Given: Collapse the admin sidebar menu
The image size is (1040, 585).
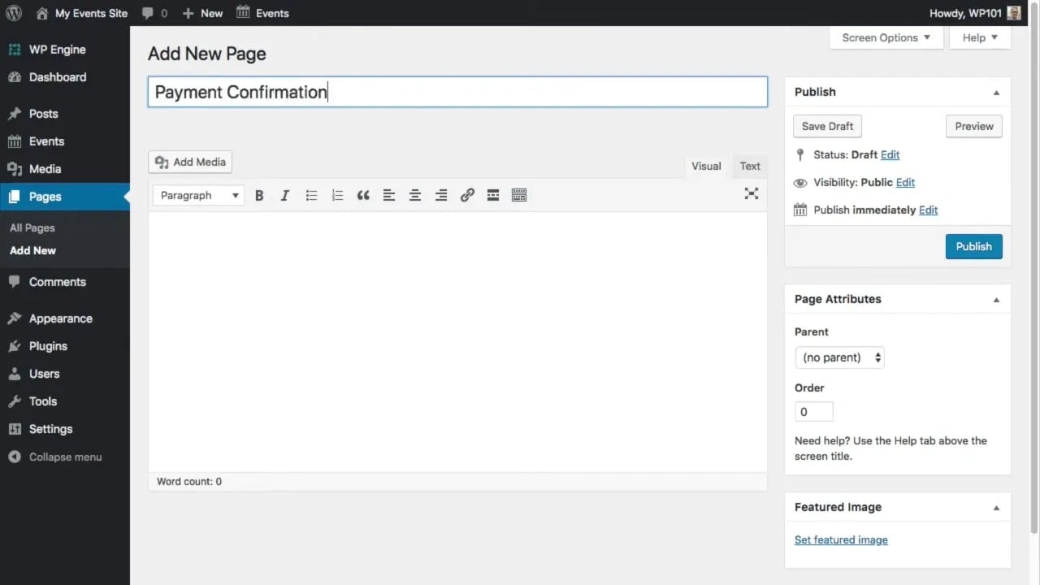Looking at the screenshot, I should pos(65,457).
